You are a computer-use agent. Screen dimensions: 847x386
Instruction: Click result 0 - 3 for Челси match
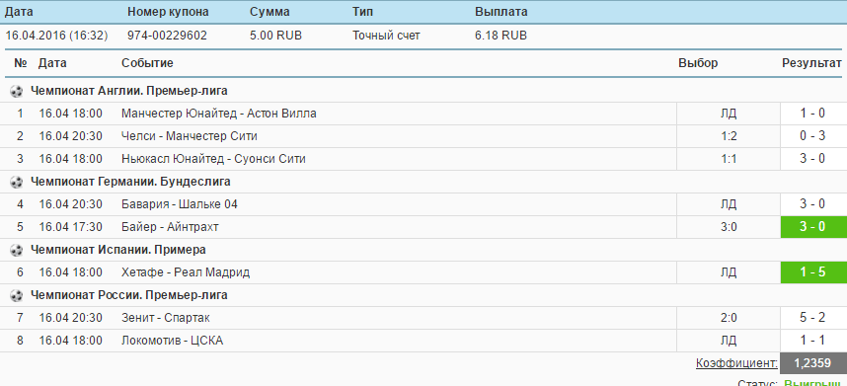813,136
